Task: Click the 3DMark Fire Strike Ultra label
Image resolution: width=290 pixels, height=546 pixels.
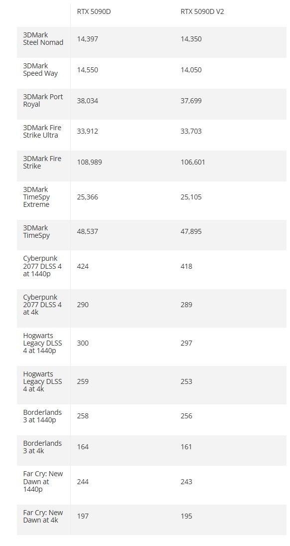Action: (x=42, y=131)
